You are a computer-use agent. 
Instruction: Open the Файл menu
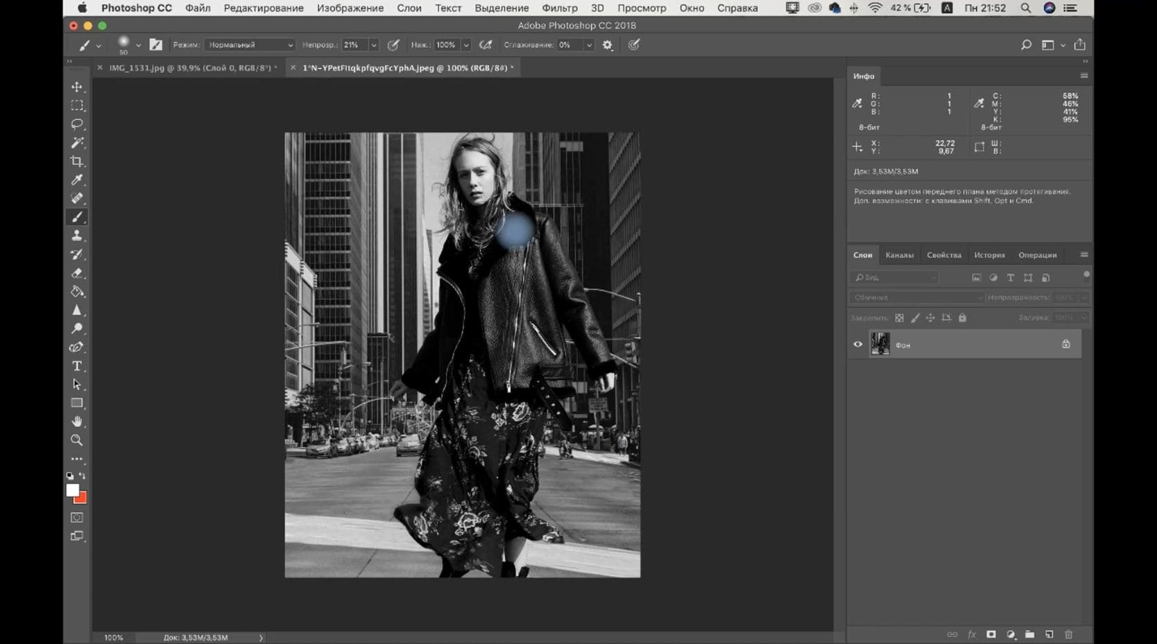point(198,8)
